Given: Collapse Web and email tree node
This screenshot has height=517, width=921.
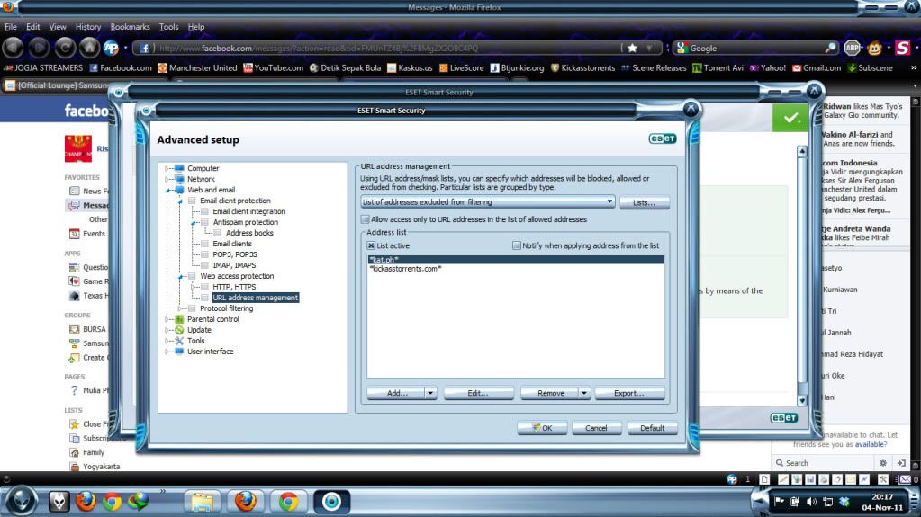Looking at the screenshot, I should click(x=168, y=190).
